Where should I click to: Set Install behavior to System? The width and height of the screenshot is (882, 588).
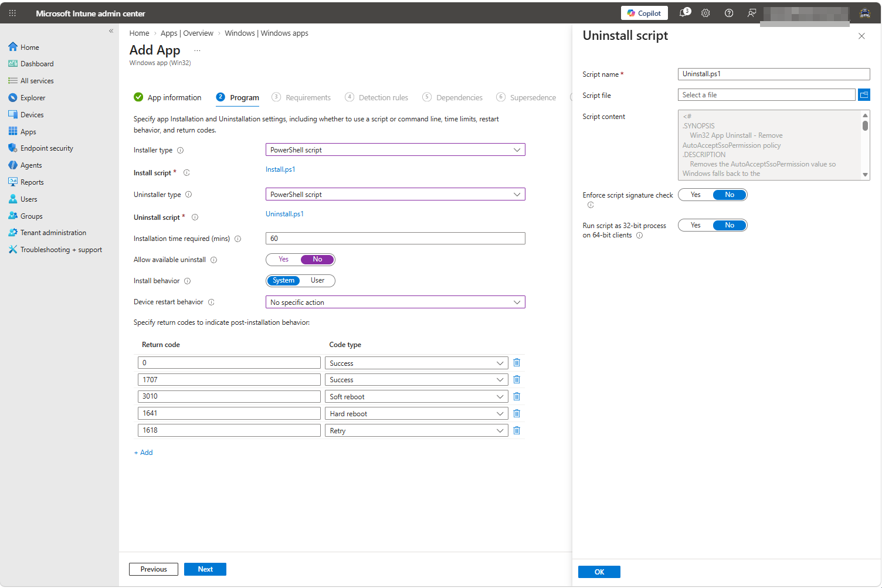(x=284, y=281)
